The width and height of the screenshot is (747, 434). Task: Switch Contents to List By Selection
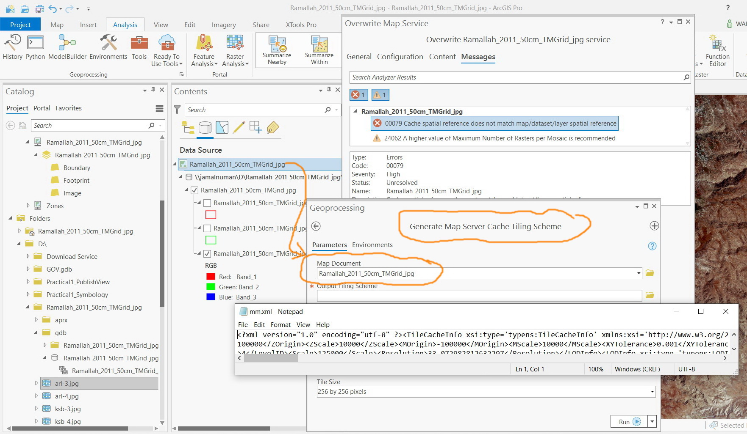click(x=222, y=127)
